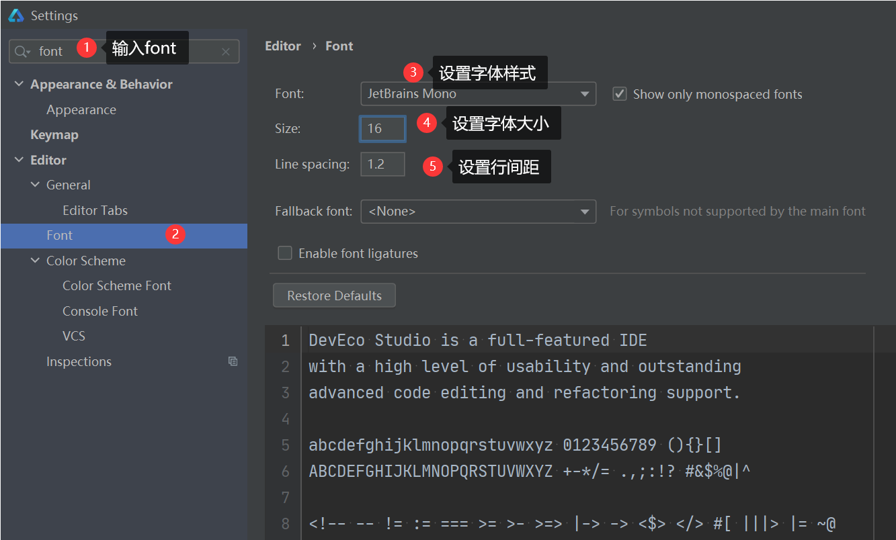Click the DeveEco Studio logo in title bar
The height and width of the screenshot is (540, 896).
[16, 15]
